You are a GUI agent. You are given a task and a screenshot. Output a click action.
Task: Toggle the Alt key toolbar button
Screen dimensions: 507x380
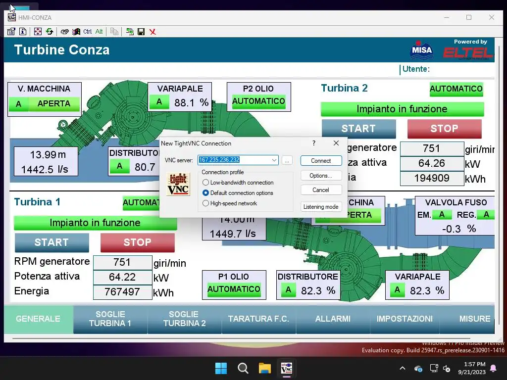coord(99,32)
